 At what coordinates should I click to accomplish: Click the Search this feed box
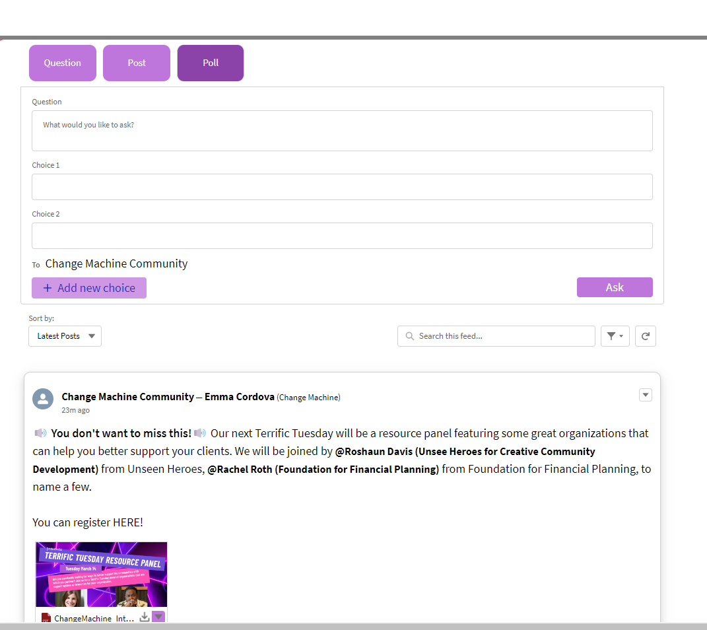click(496, 336)
